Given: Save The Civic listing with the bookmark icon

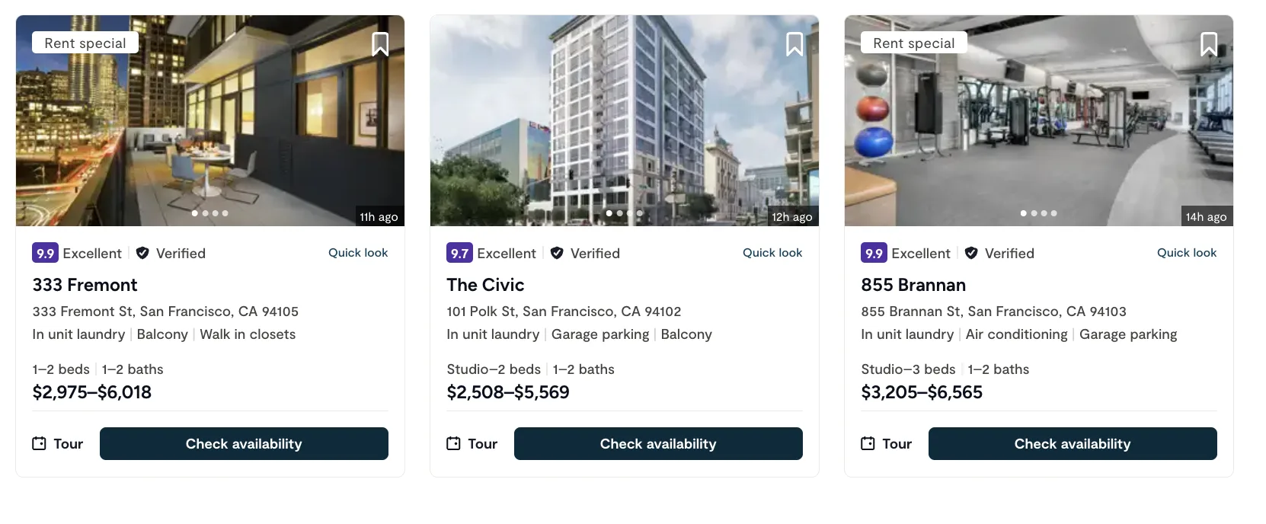Looking at the screenshot, I should (794, 44).
